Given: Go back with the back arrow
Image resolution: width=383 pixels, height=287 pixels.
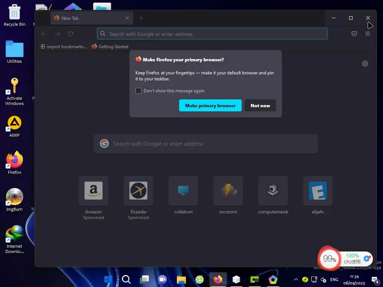Looking at the screenshot, I should point(44,34).
